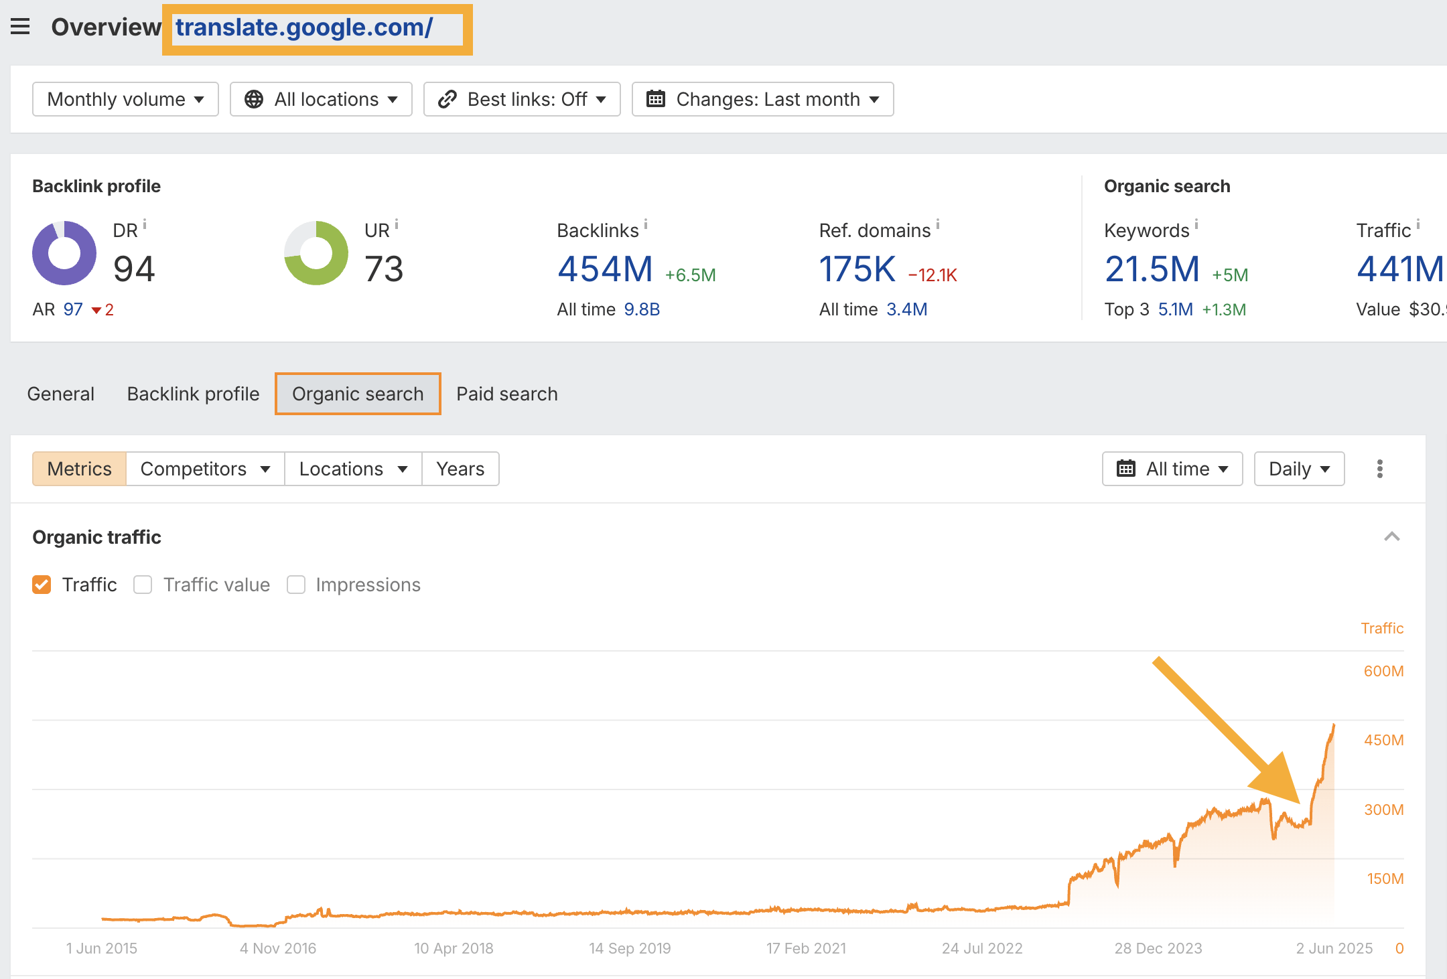The height and width of the screenshot is (979, 1447).
Task: Switch to the Backlink profile tab
Action: coord(192,394)
